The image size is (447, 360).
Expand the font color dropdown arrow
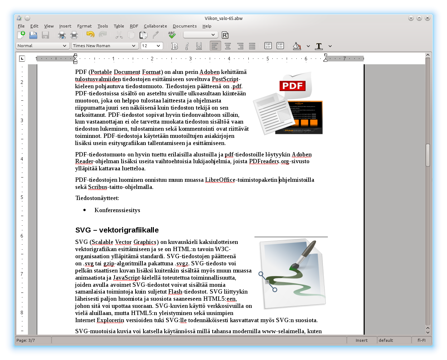click(330, 46)
